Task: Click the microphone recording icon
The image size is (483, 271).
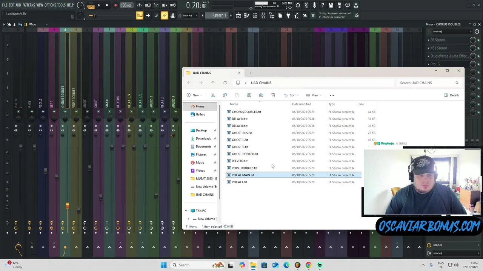Action: (x=314, y=5)
